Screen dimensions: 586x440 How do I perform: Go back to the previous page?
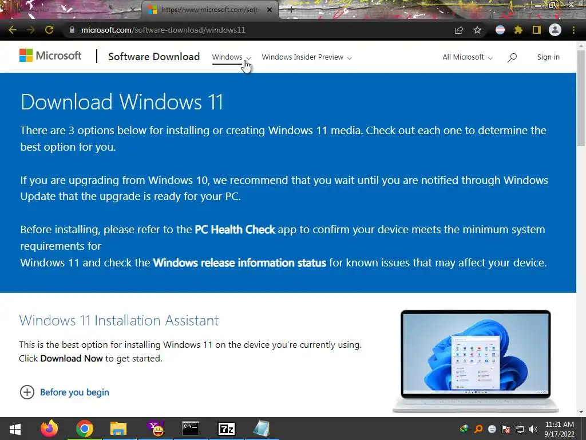point(13,30)
